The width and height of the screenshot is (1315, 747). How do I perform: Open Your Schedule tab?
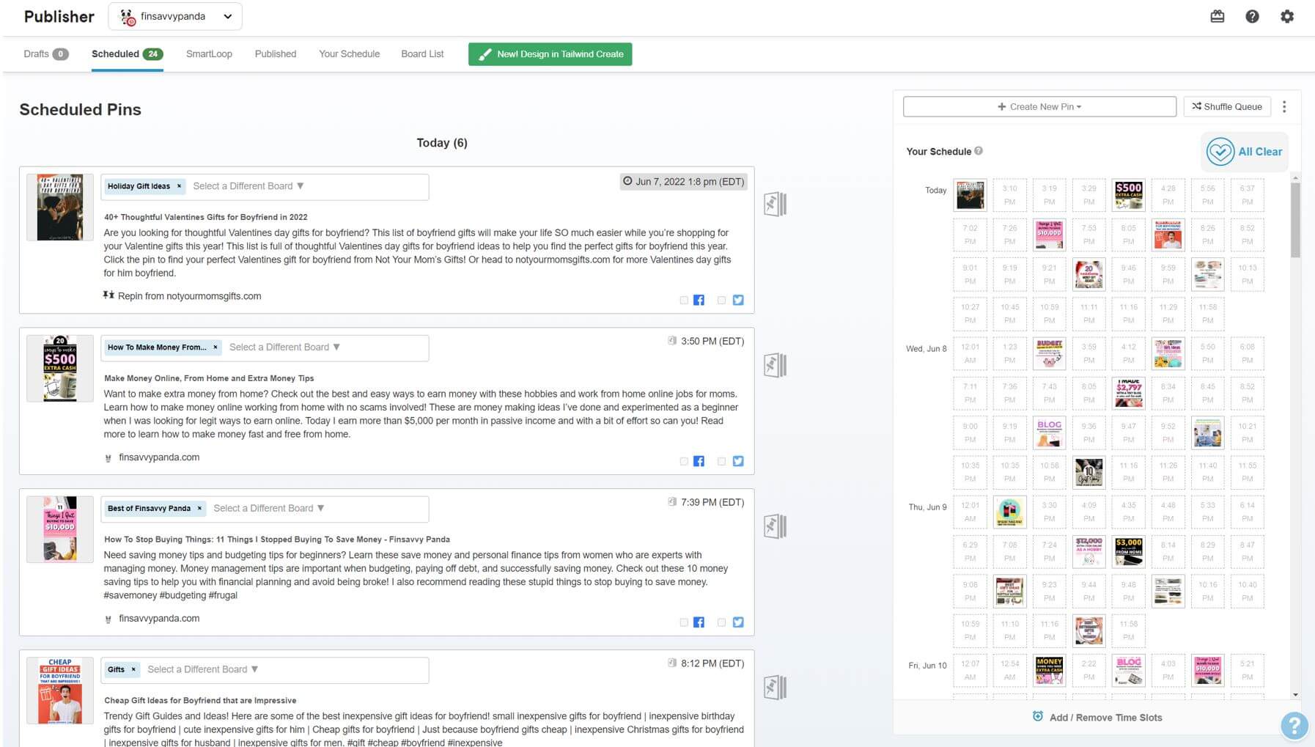[349, 54]
